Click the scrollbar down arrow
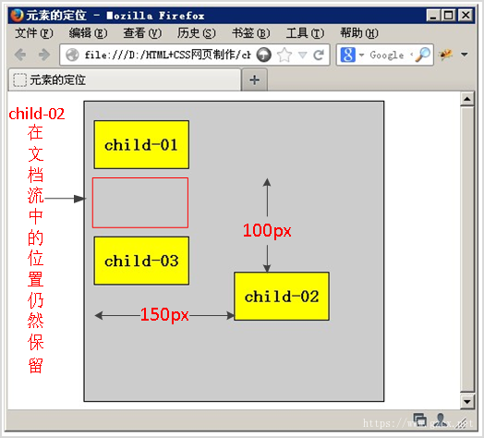Image resolution: width=484 pixels, height=438 pixels. coord(467,402)
